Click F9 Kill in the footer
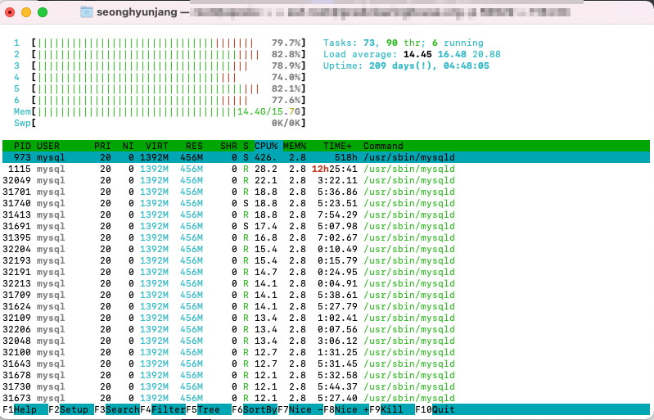The height and width of the screenshot is (420, 654). (391, 409)
